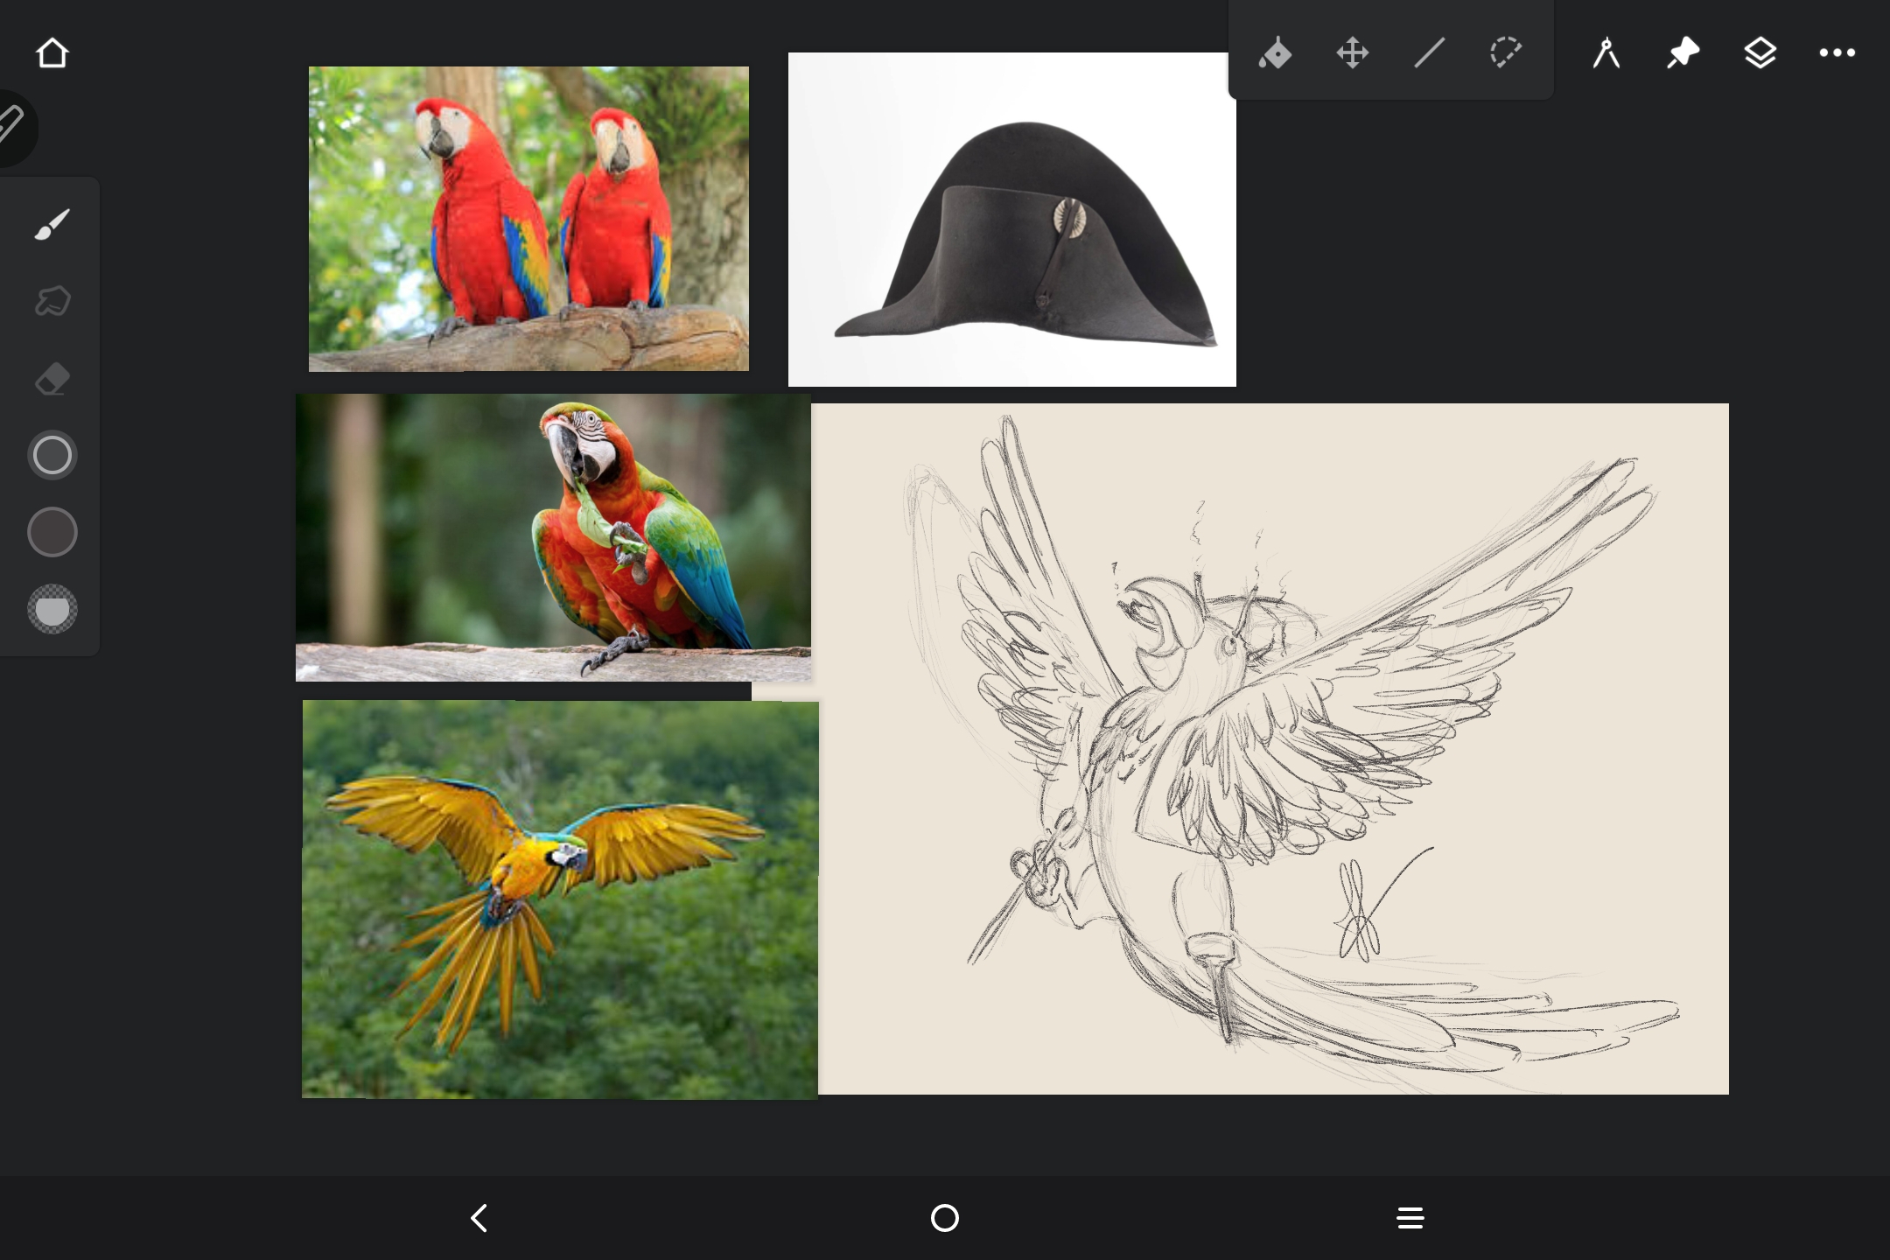Open the Android recent apps menu
1890x1260 pixels.
coord(1410,1217)
